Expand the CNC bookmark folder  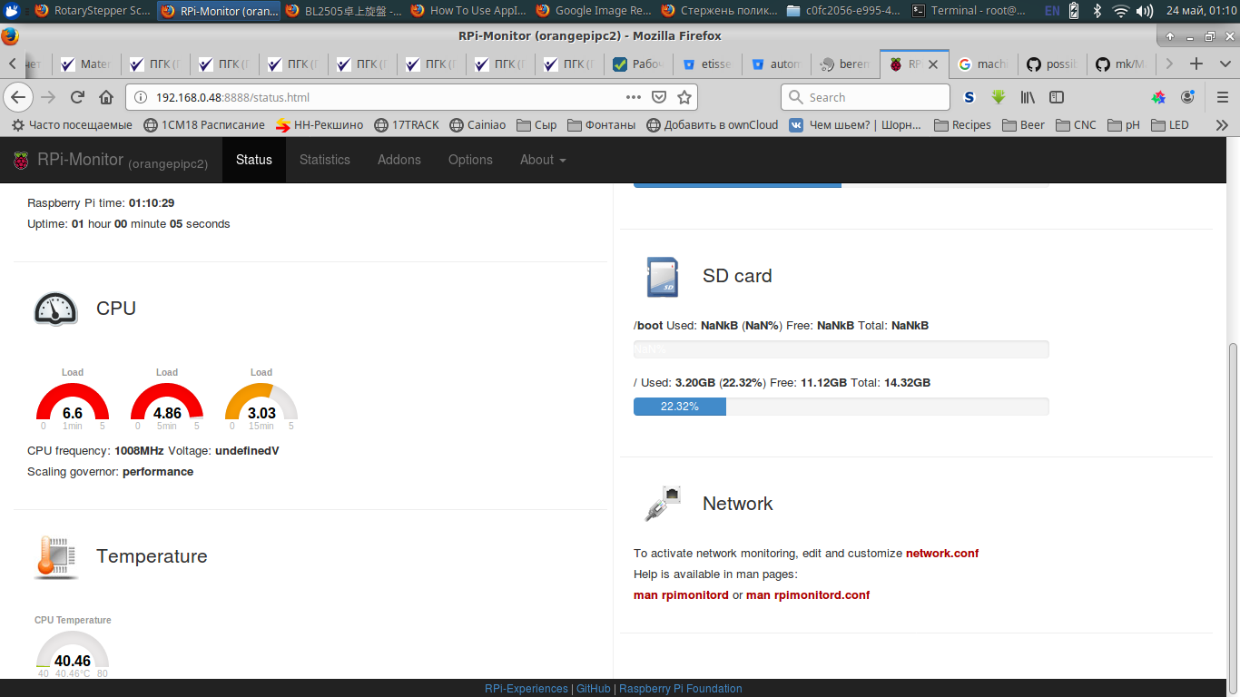pyautogui.click(x=1076, y=125)
